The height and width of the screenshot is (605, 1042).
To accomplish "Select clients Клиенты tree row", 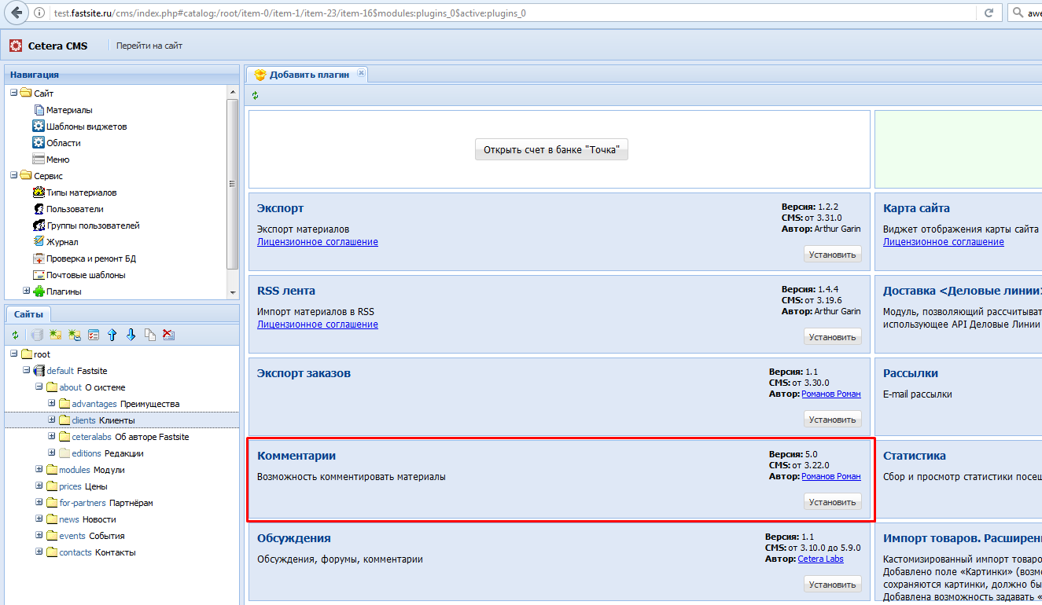I will pos(121,420).
